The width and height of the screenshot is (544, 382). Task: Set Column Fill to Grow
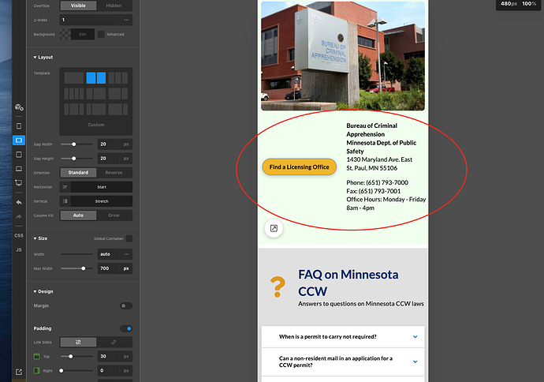coord(114,215)
